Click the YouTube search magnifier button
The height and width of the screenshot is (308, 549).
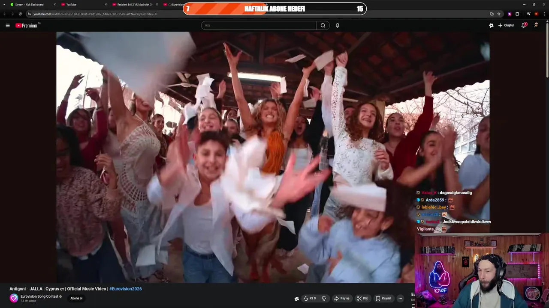click(323, 25)
